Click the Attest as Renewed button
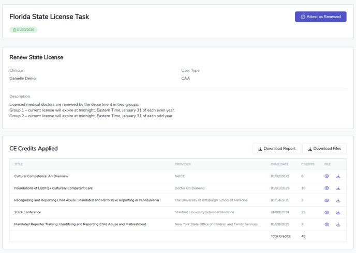Image resolution: width=356 pixels, height=253 pixels. tap(321, 17)
